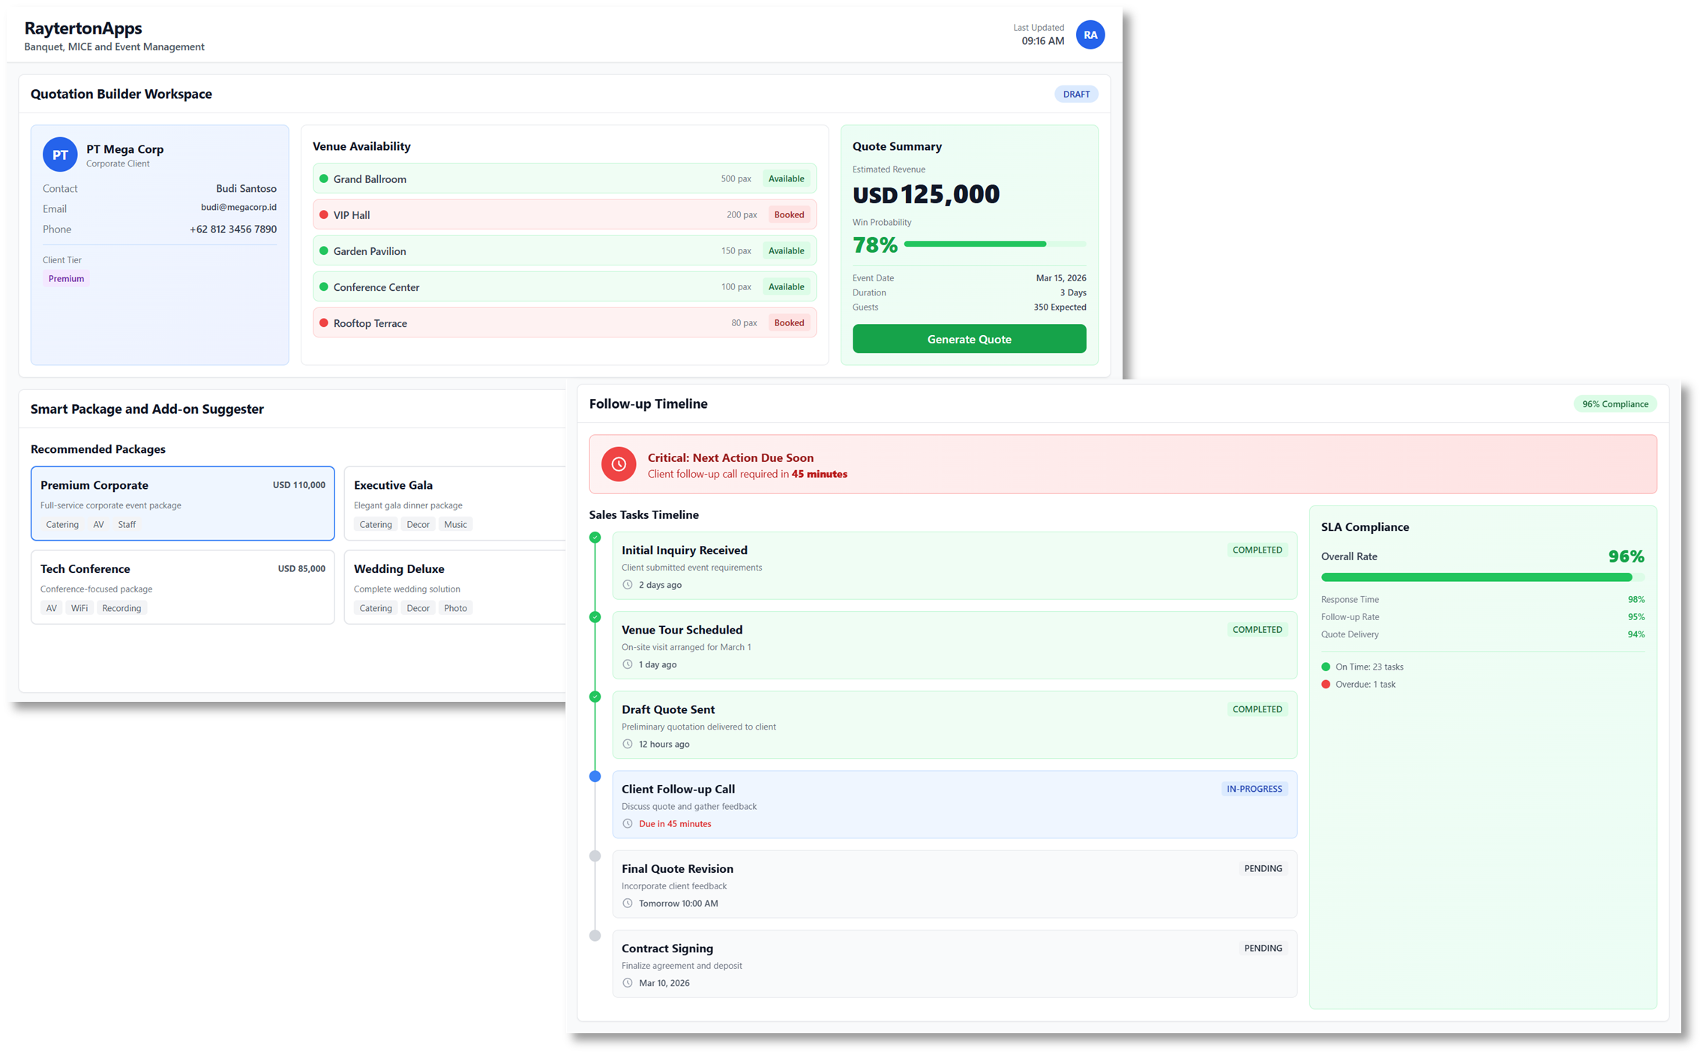
Task: Click the clock icon beside Due in 45 minutes
Action: pos(627,823)
